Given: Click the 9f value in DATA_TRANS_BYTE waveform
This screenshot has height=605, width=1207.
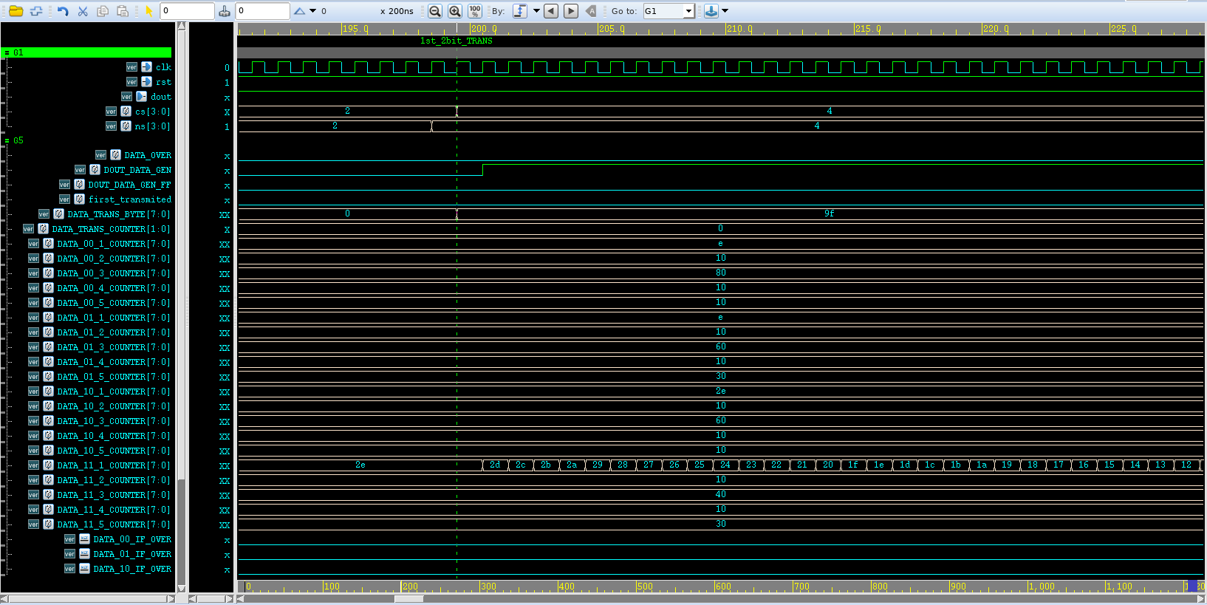Looking at the screenshot, I should [829, 213].
